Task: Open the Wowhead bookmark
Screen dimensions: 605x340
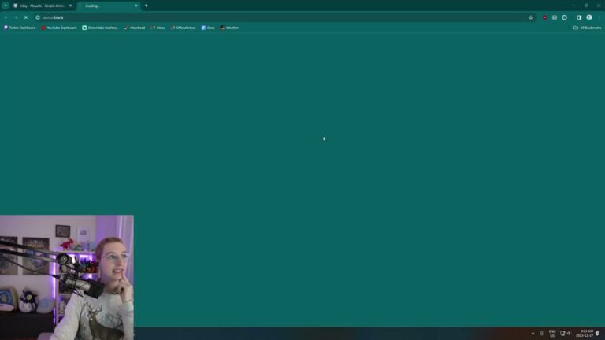Action: (x=135, y=28)
